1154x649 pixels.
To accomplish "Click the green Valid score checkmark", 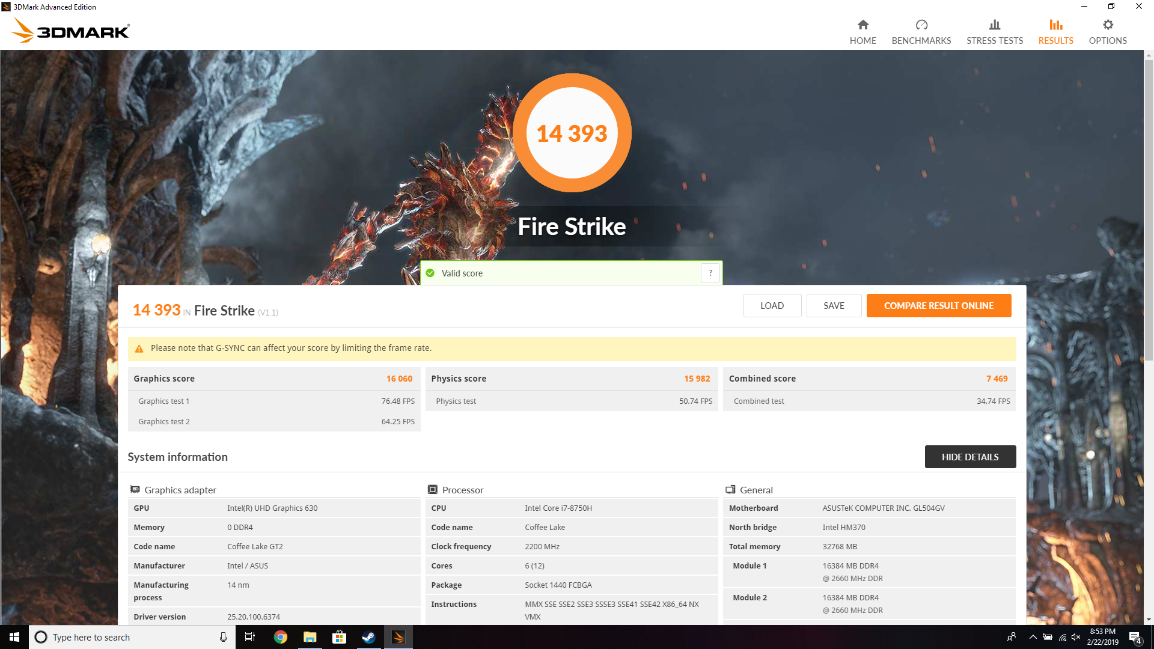I will 430,273.
